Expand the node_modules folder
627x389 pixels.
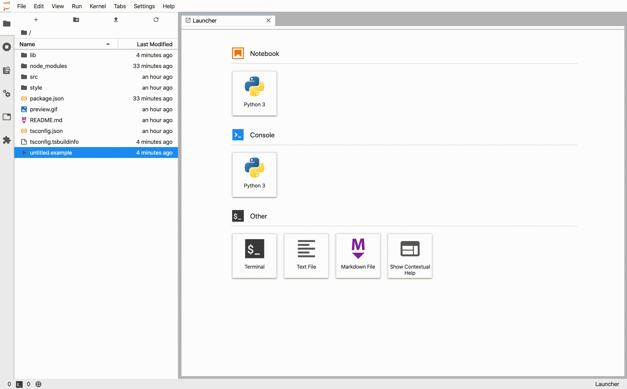click(x=48, y=65)
